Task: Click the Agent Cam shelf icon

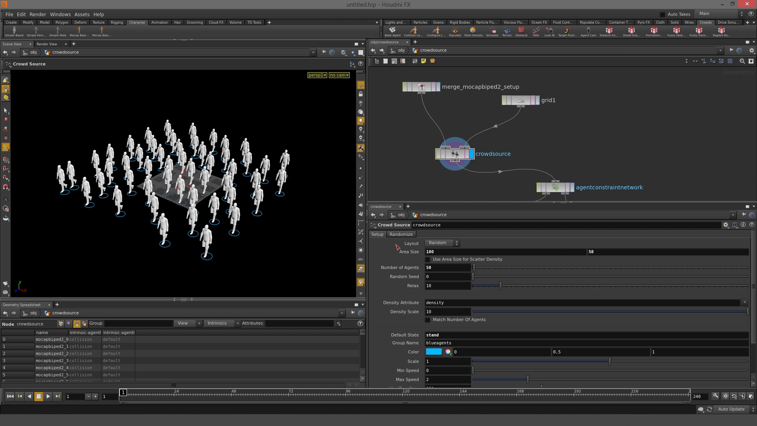Action: tap(588, 31)
